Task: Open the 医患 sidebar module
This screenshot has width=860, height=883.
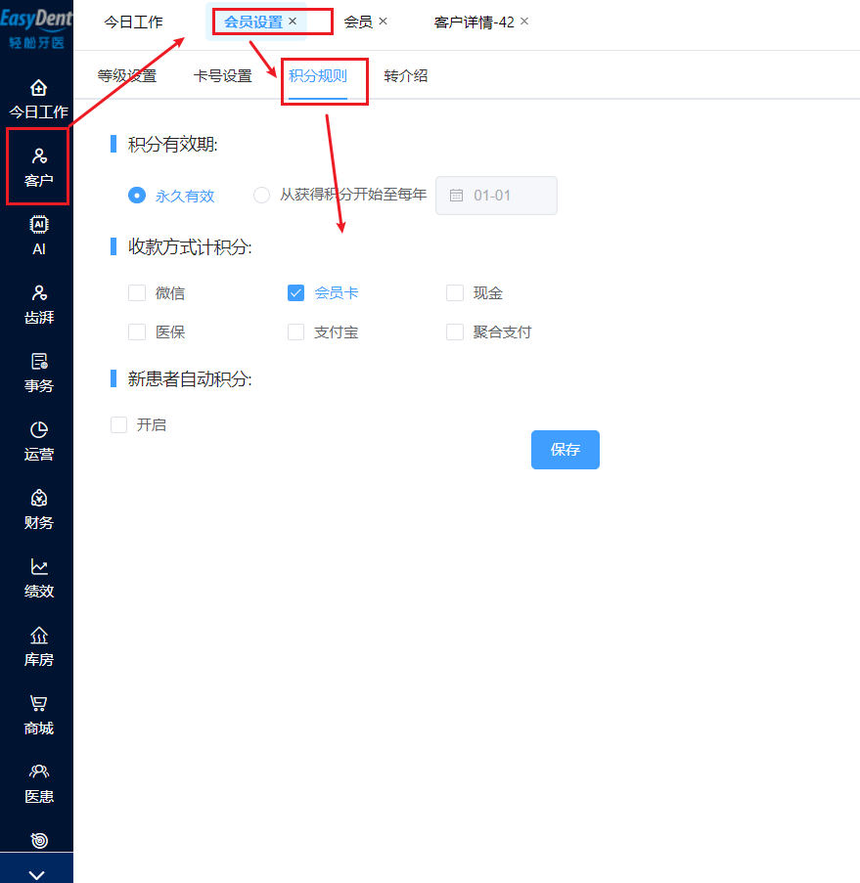Action: [x=38, y=784]
